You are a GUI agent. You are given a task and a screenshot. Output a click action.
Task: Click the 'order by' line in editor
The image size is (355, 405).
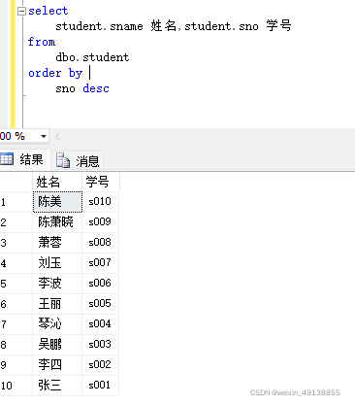(55, 73)
